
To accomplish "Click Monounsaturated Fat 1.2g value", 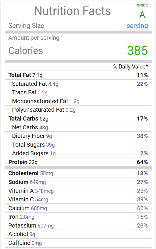I will pyautogui.click(x=74, y=101).
